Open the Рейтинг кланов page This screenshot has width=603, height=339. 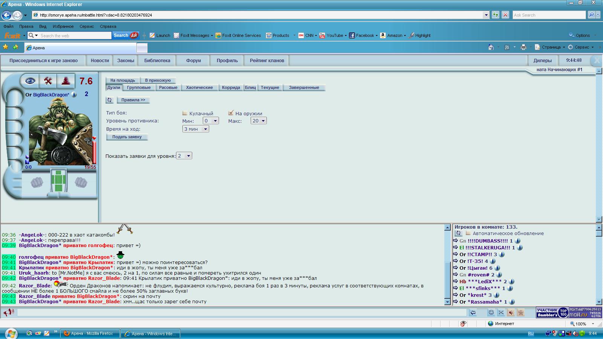(x=267, y=61)
